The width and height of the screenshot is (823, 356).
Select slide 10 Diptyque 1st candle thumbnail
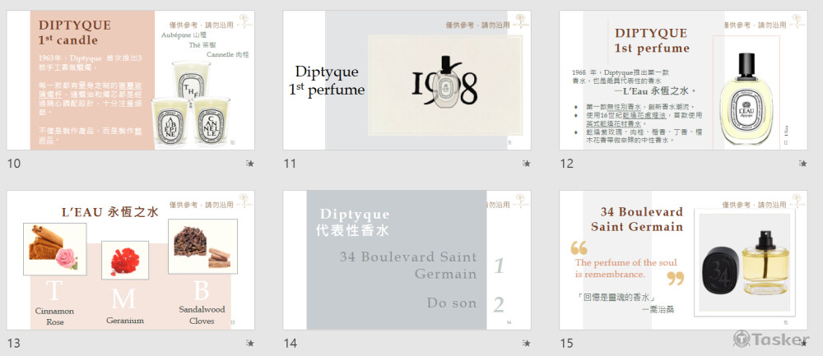tap(131, 81)
